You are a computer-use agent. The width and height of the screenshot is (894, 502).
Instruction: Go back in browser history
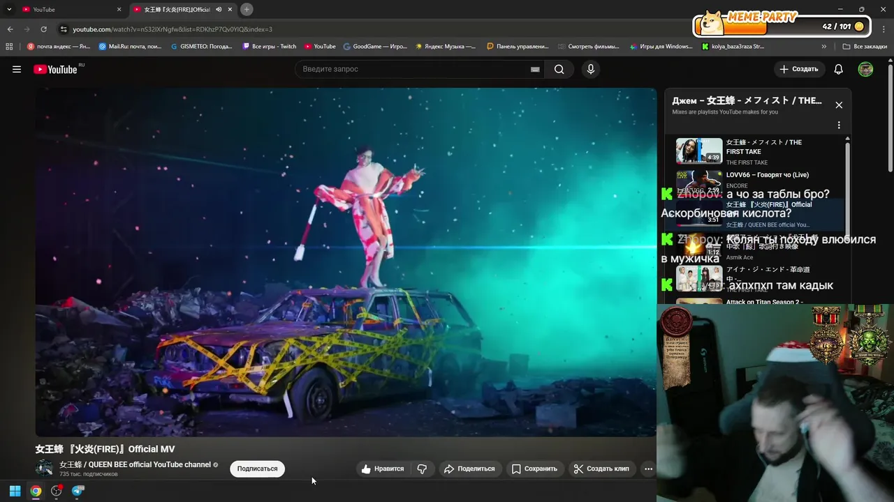tap(10, 29)
